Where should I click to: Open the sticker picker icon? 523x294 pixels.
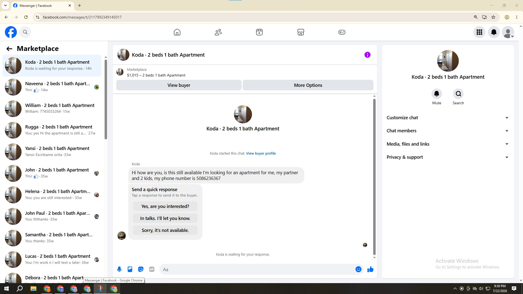click(141, 269)
